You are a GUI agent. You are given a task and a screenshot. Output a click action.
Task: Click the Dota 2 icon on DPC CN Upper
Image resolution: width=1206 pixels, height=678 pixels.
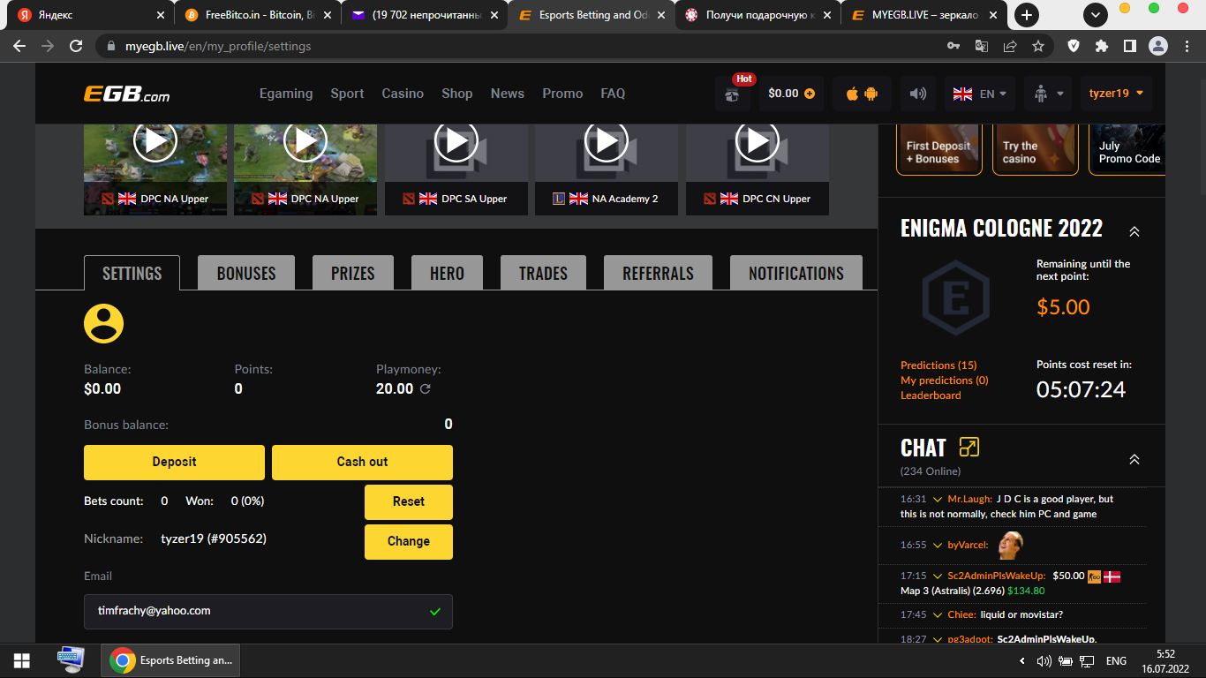click(709, 199)
